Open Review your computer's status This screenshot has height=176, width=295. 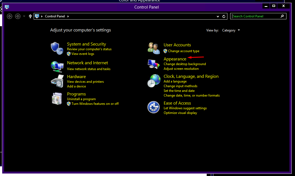pyautogui.click(x=89, y=49)
